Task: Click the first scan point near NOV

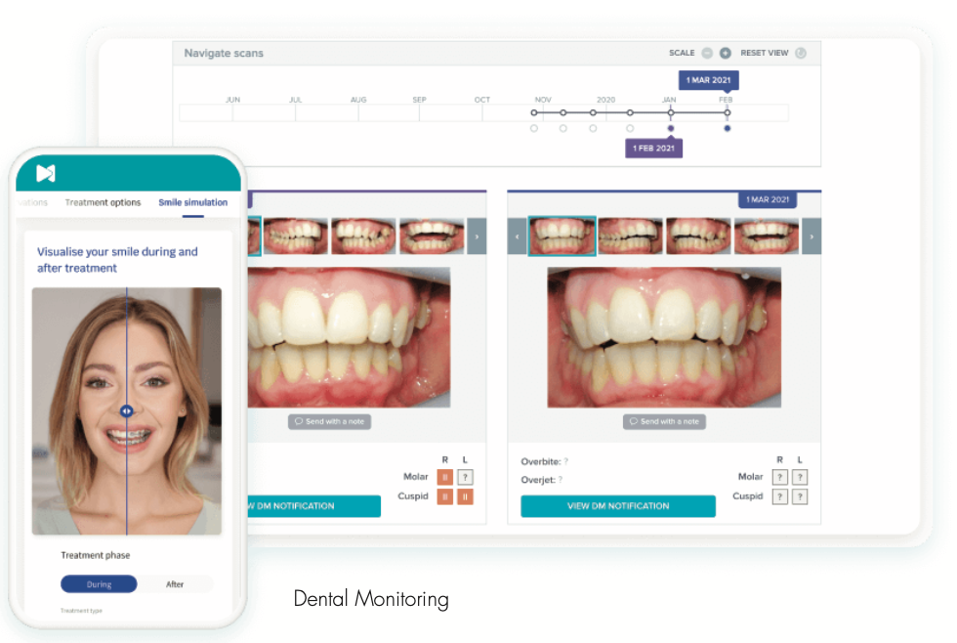Action: [x=534, y=113]
